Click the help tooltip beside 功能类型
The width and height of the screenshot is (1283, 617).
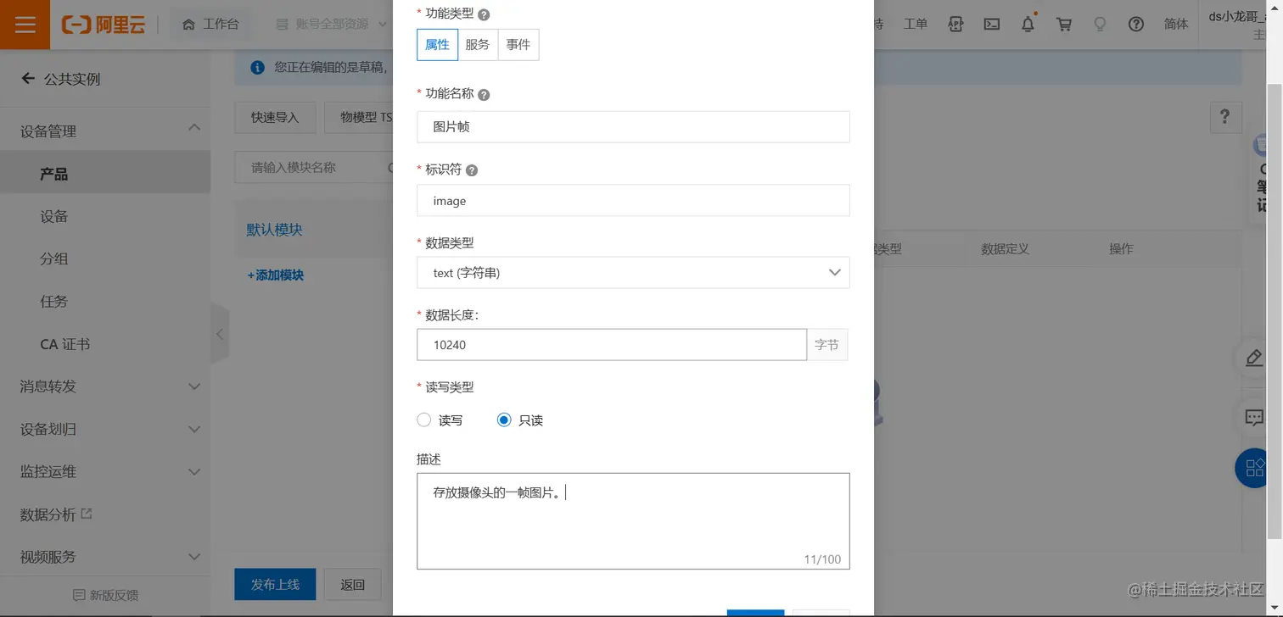point(484,14)
